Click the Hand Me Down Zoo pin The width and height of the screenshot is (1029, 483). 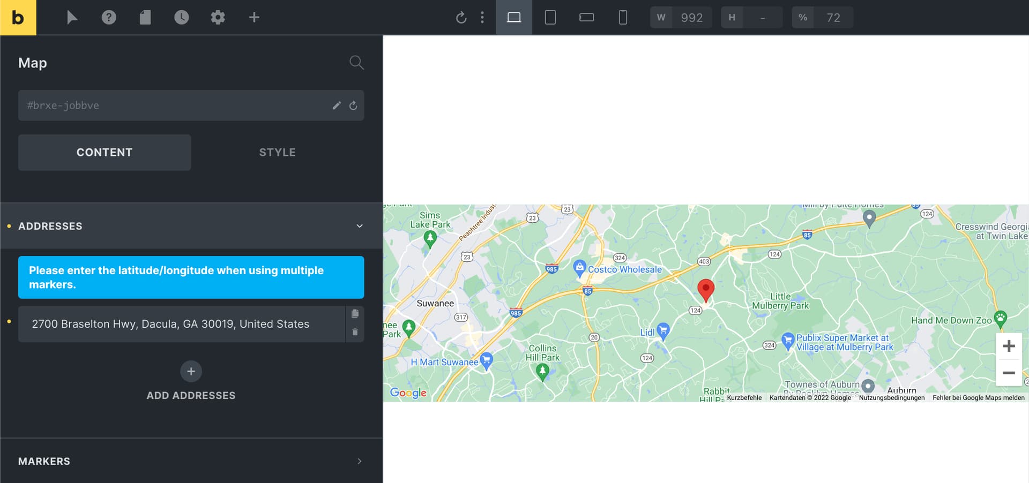[x=1000, y=319]
